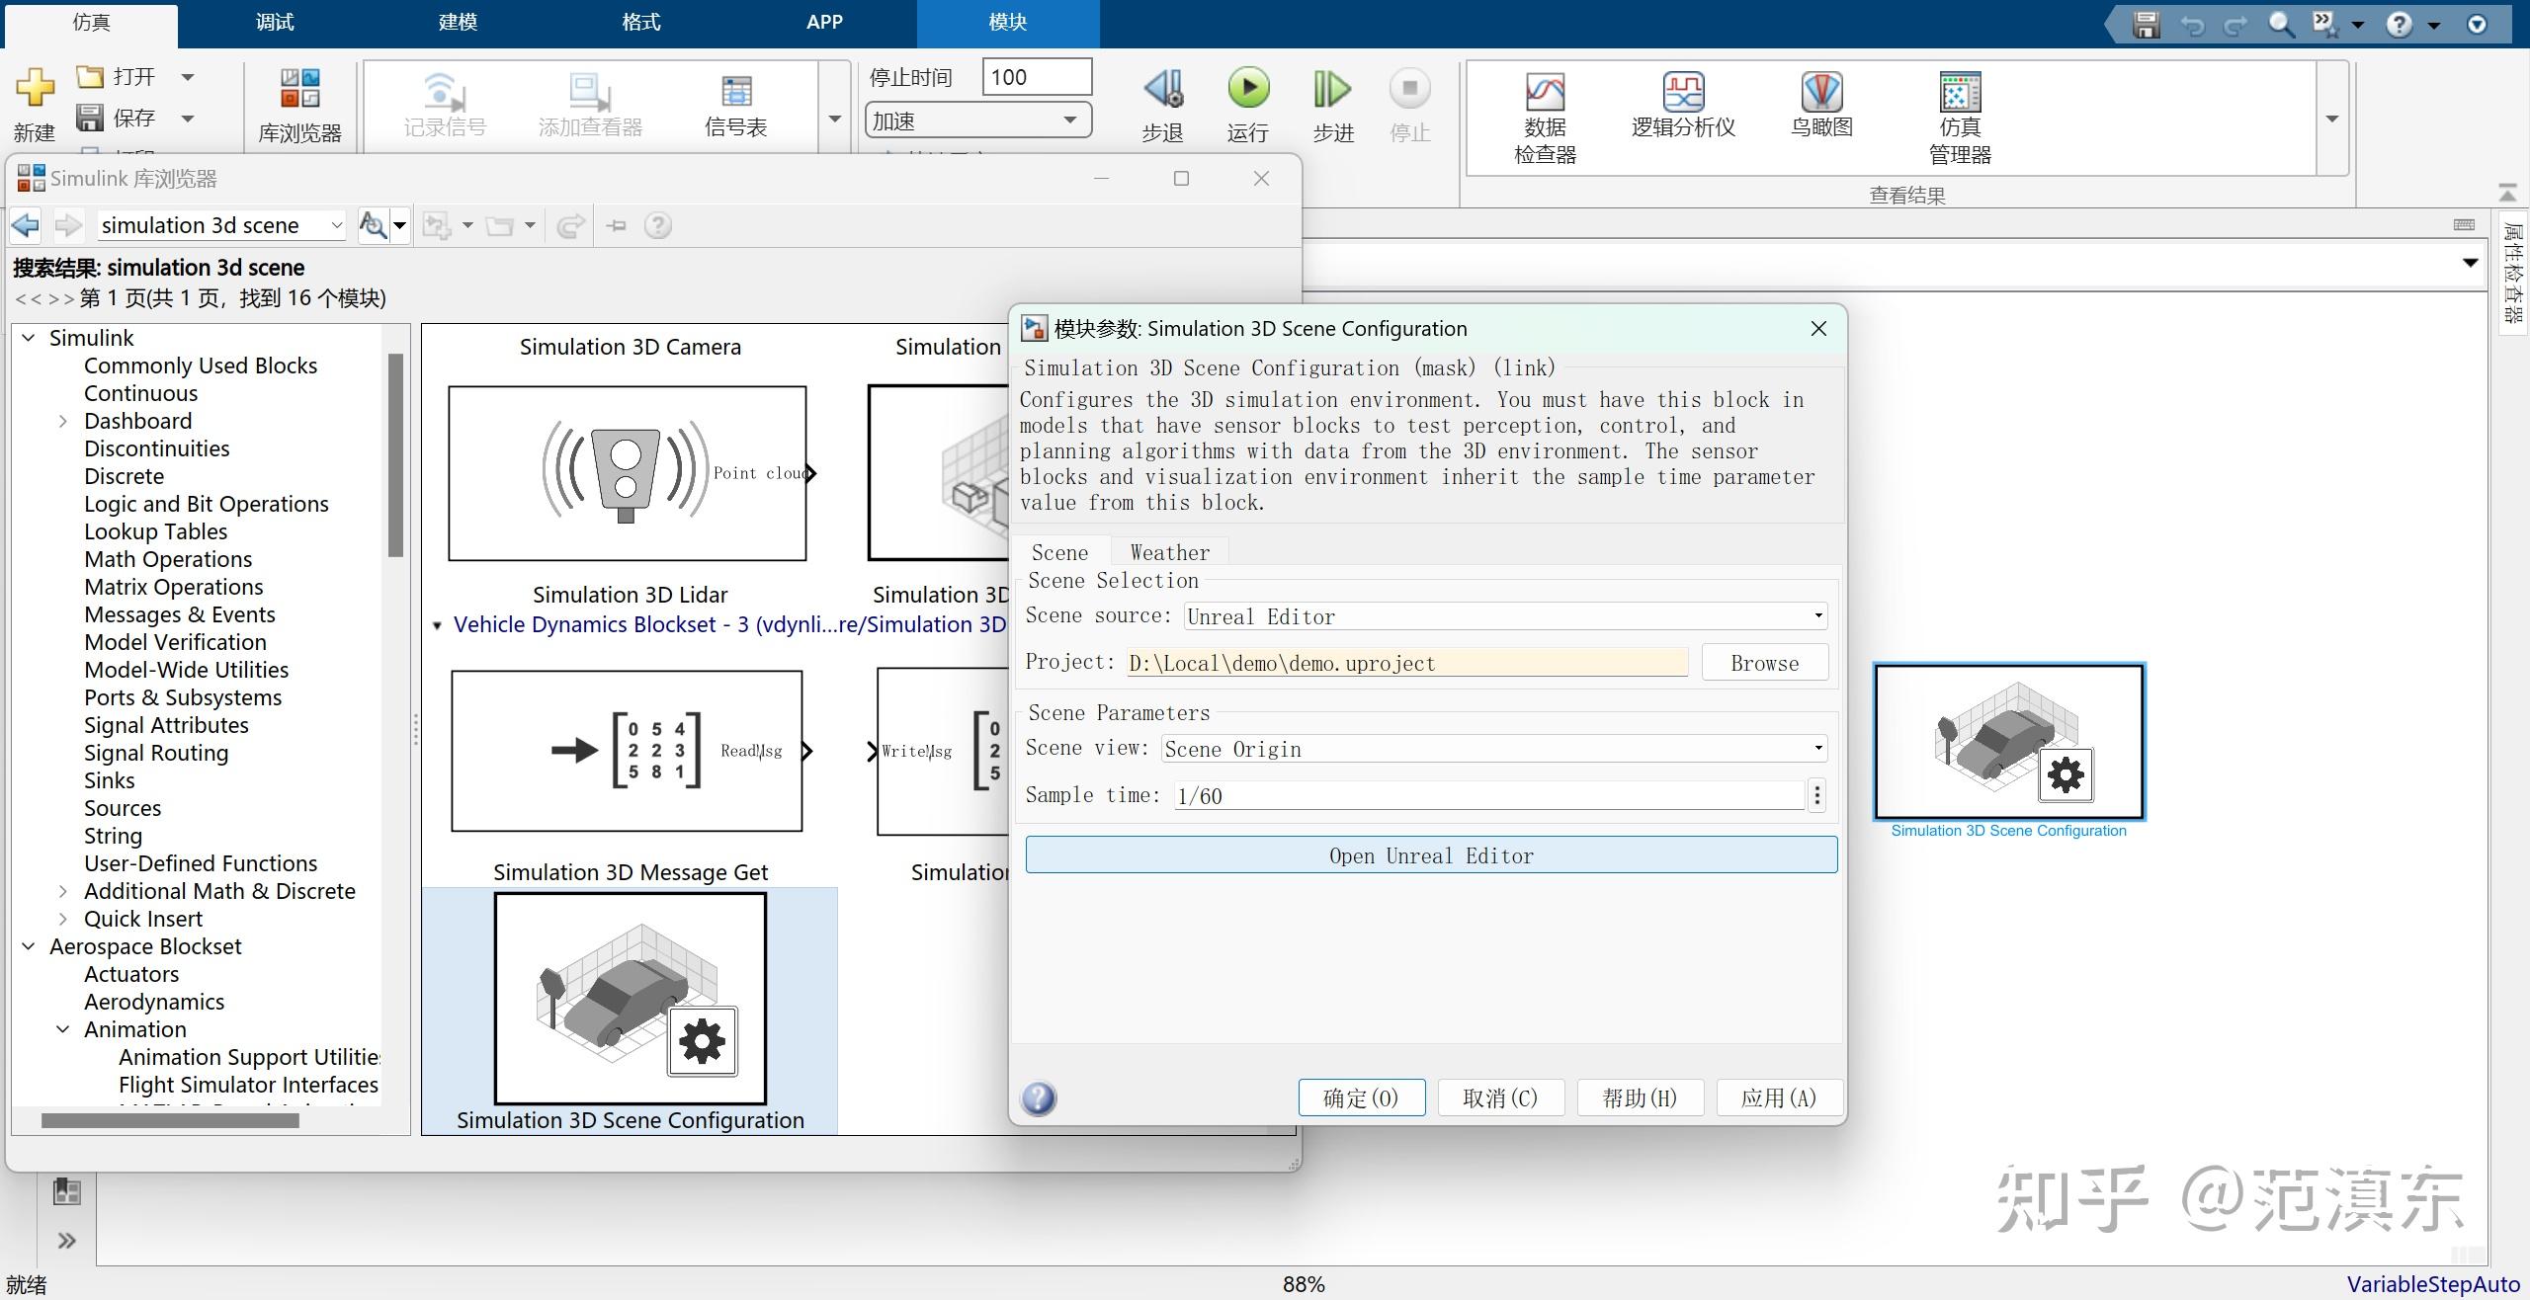Run the simulation with the green Run button
Image resolution: width=2530 pixels, height=1300 pixels.
(1248, 88)
